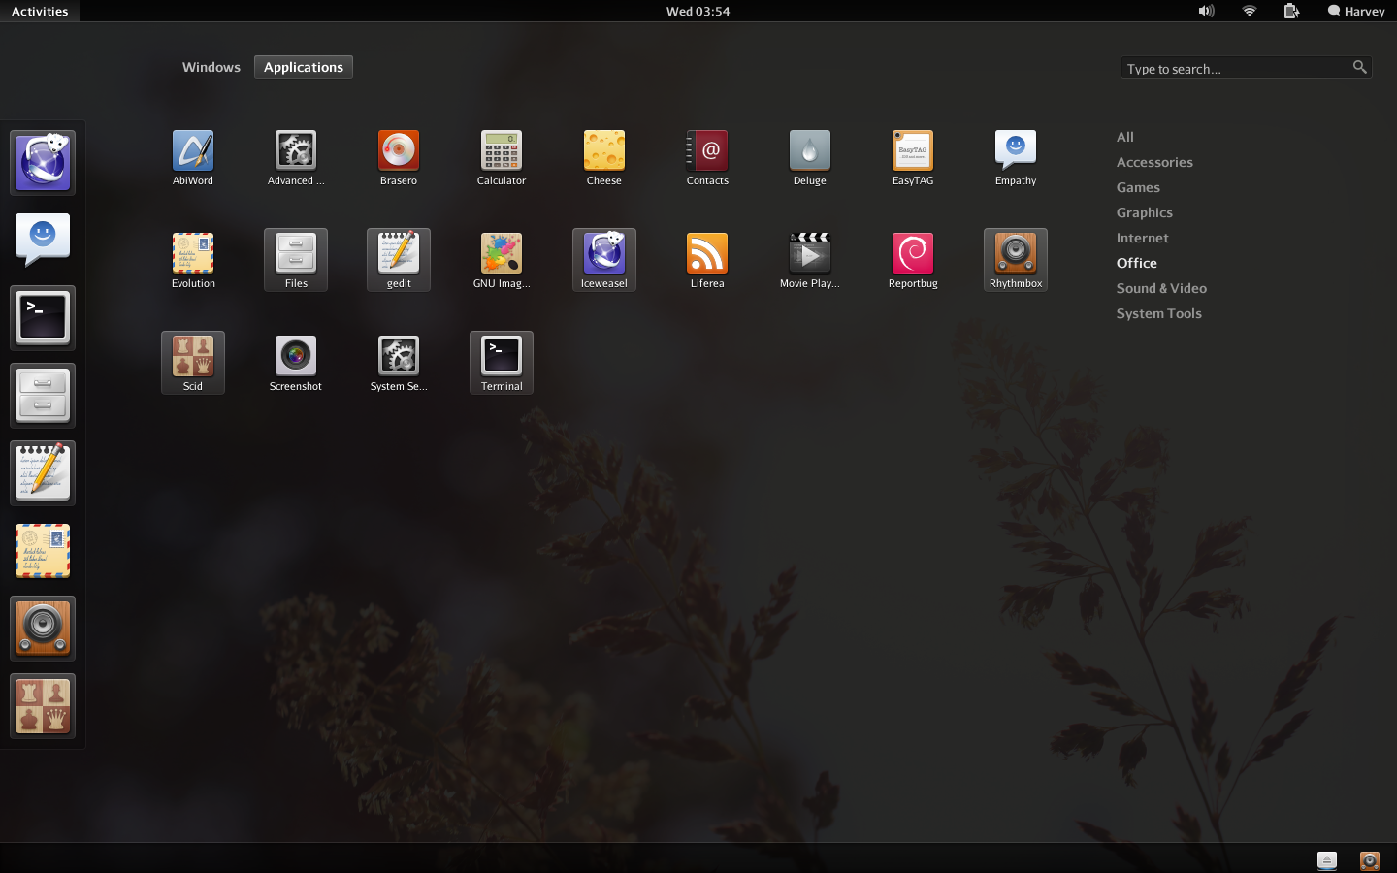1397x873 pixels.
Task: Open the battery status indicator
Action: tap(1291, 11)
